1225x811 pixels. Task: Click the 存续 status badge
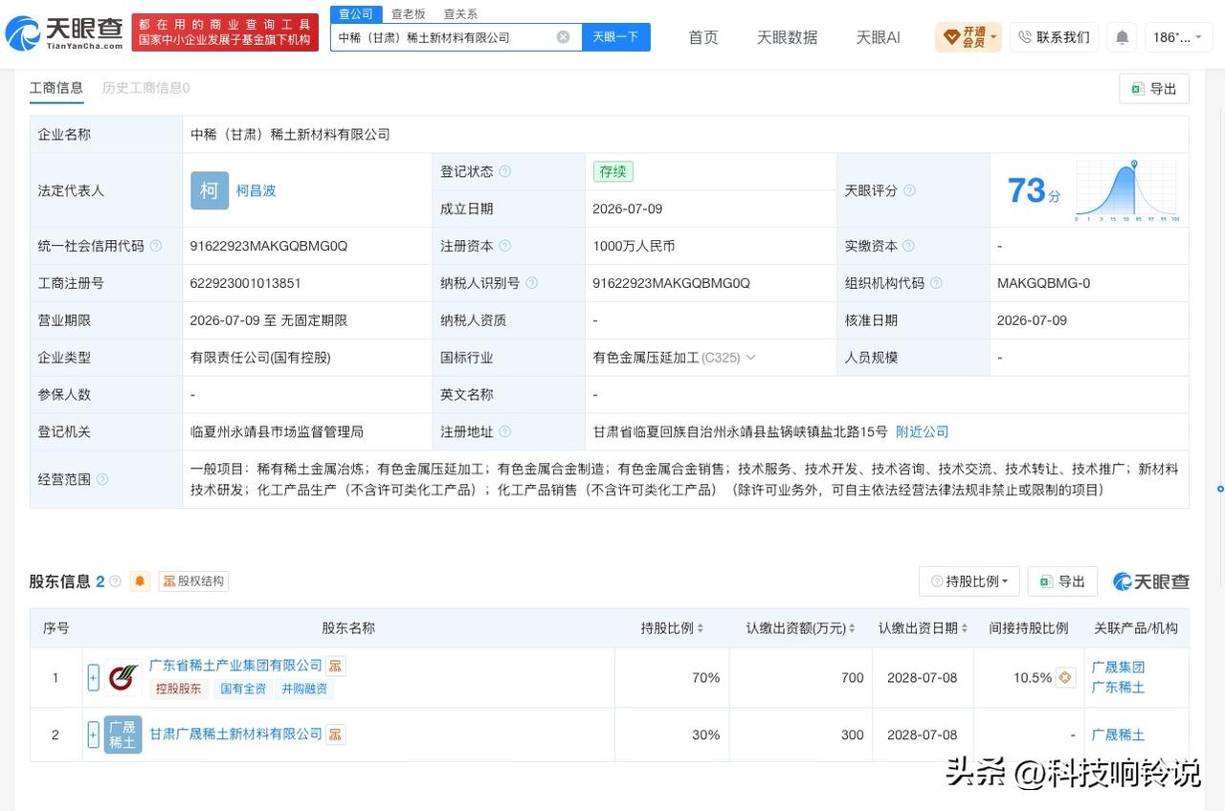coord(612,172)
